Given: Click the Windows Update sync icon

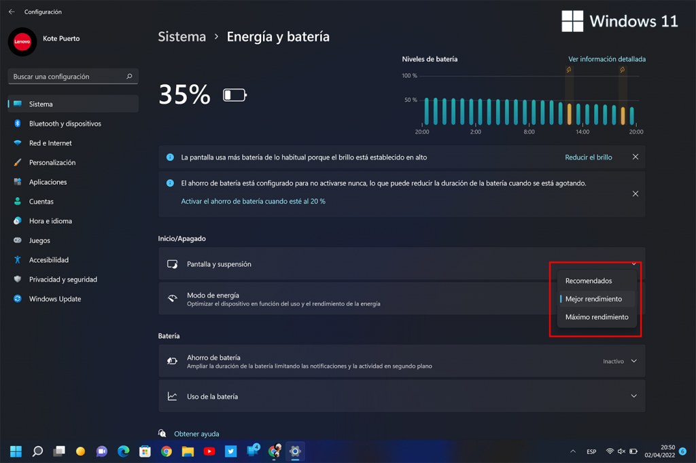Looking at the screenshot, I should point(17,299).
